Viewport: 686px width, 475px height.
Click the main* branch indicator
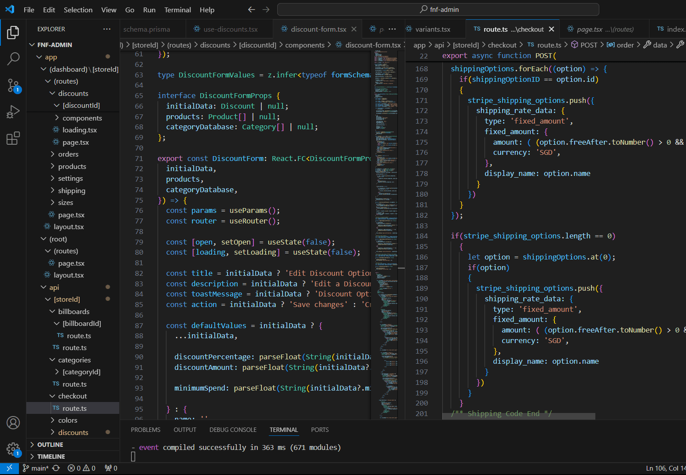coord(35,468)
